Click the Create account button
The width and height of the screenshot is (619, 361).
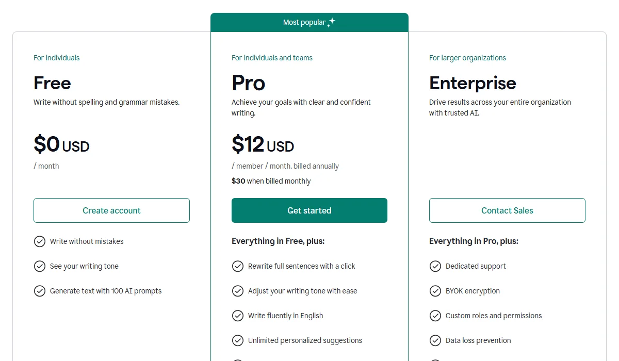pos(111,210)
